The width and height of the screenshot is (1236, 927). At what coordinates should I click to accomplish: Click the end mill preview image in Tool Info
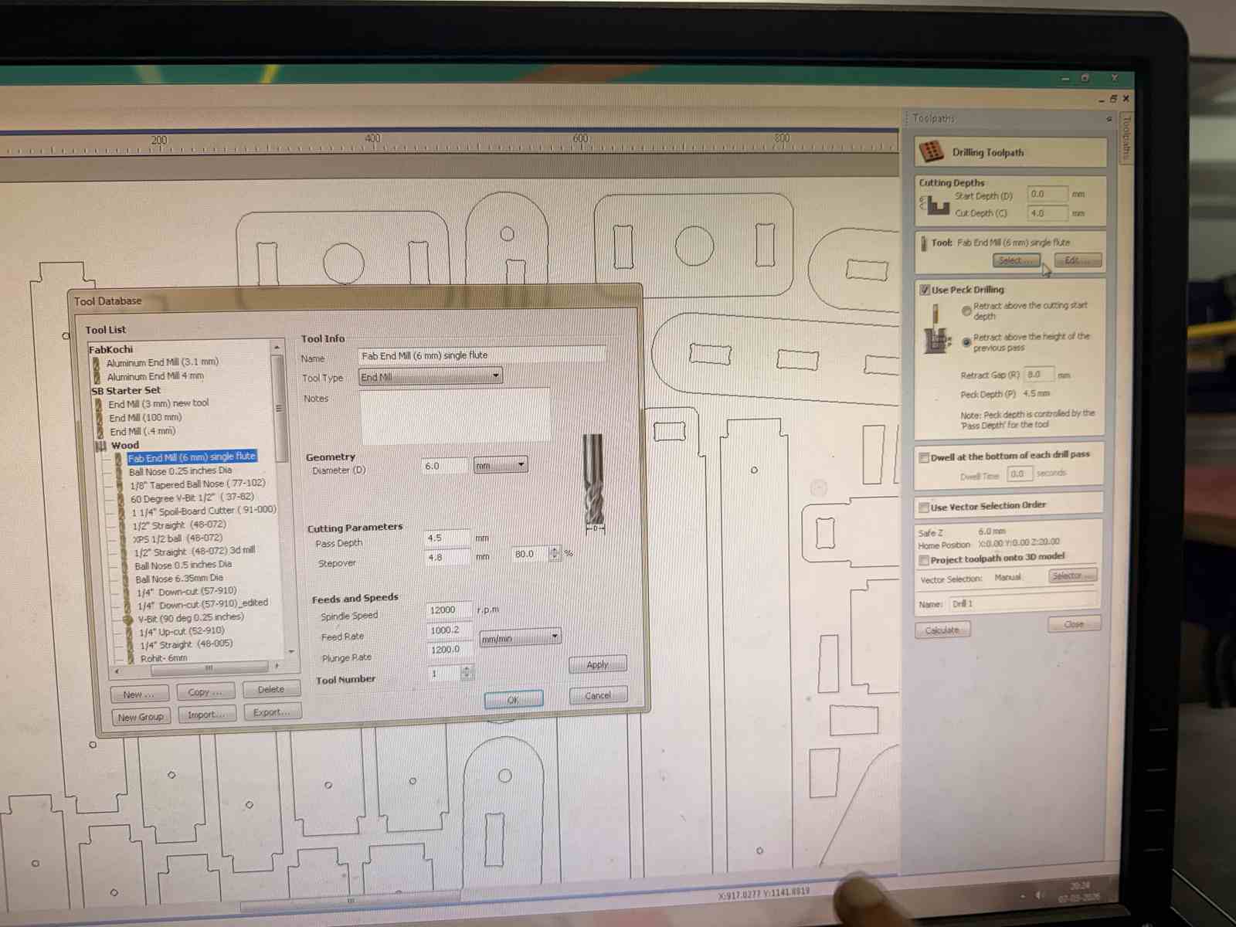[x=593, y=479]
